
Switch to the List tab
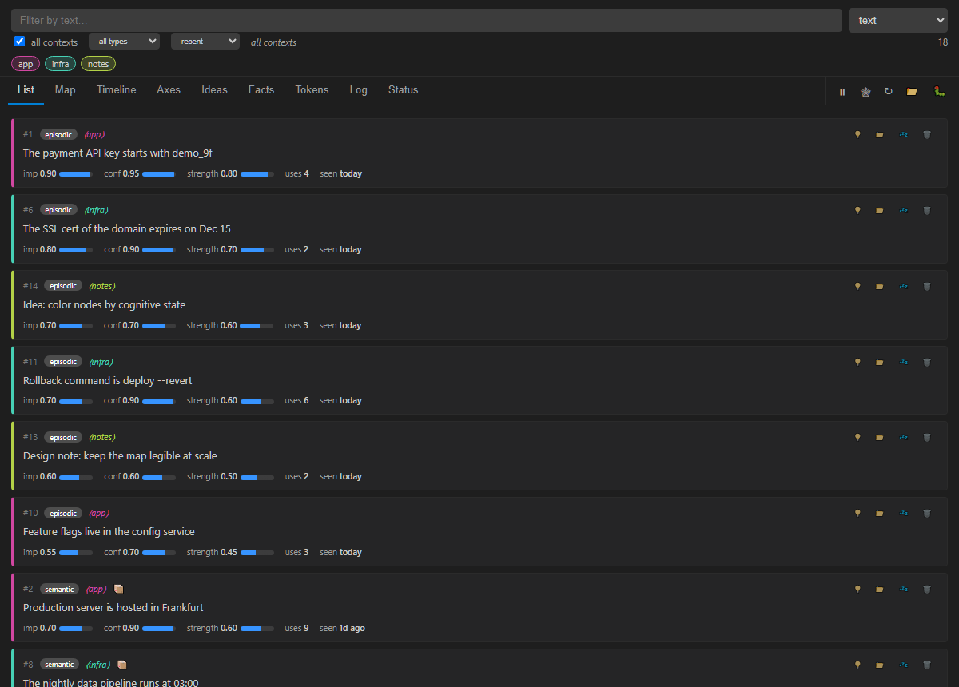(x=26, y=90)
